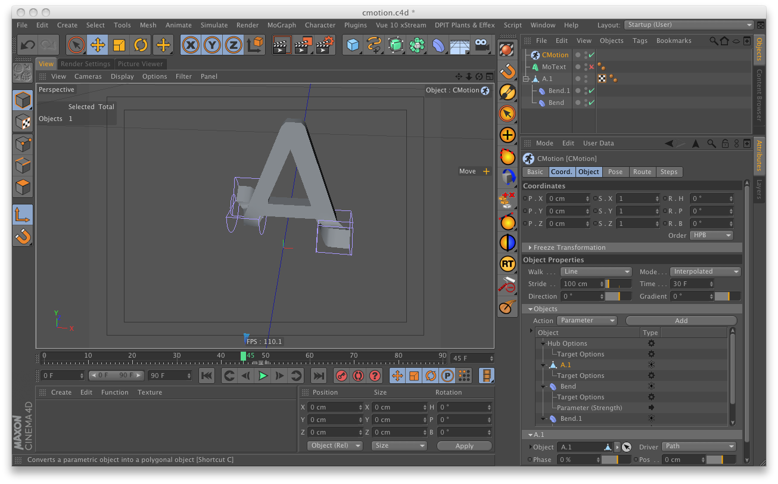Switch to Render Settings tab
Screen dimensions: 778x484
(85, 64)
